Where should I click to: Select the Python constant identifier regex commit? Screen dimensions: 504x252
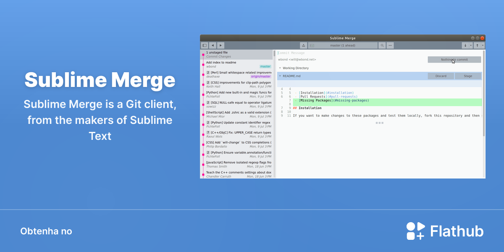pos(237,125)
